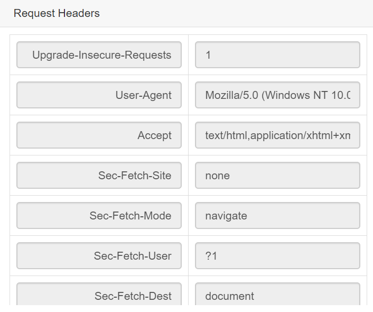The image size is (373, 312).
Task: Click the Upgrade-Insecure-Requests header name field
Action: [x=99, y=55]
